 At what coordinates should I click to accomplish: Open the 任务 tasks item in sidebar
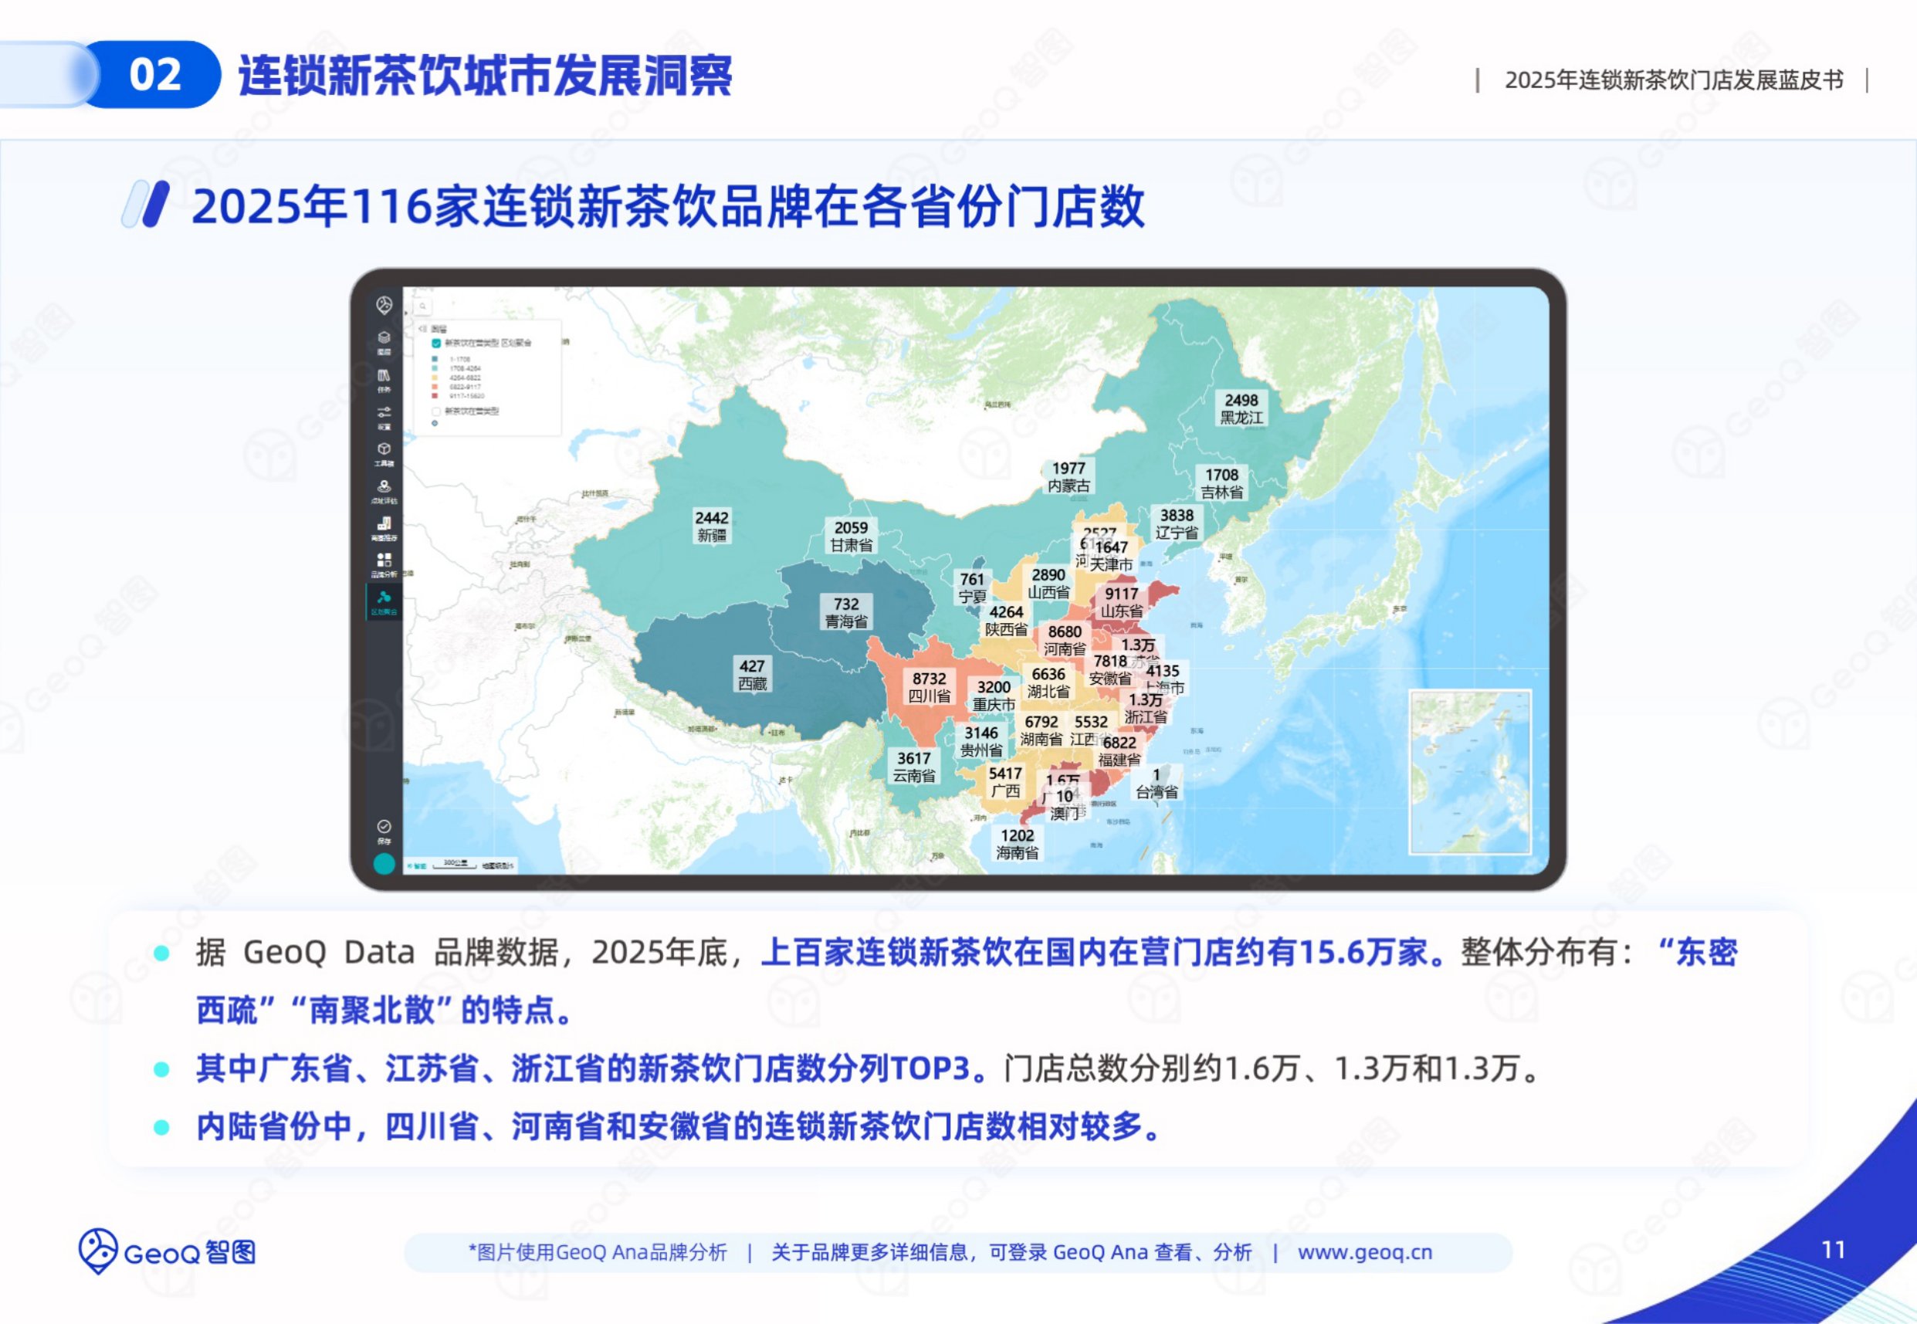pos(383,380)
